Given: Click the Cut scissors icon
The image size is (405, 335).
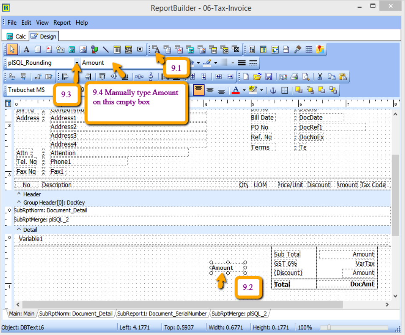Looking at the screenshot, I should click(320, 76).
